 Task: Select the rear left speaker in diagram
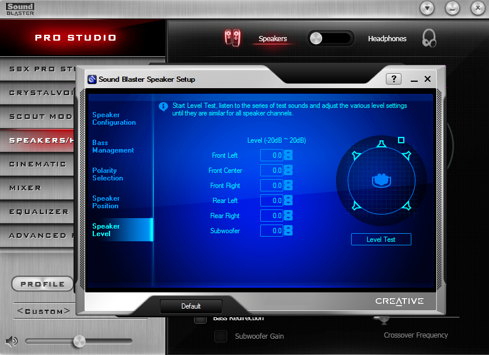(x=356, y=207)
